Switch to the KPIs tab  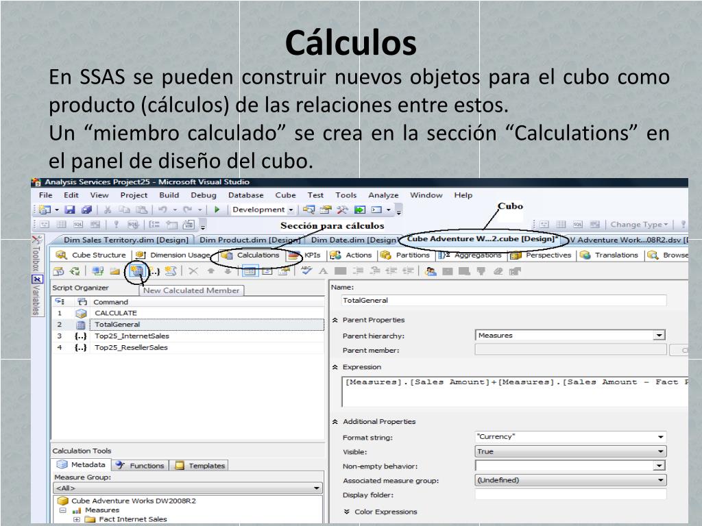tap(305, 255)
